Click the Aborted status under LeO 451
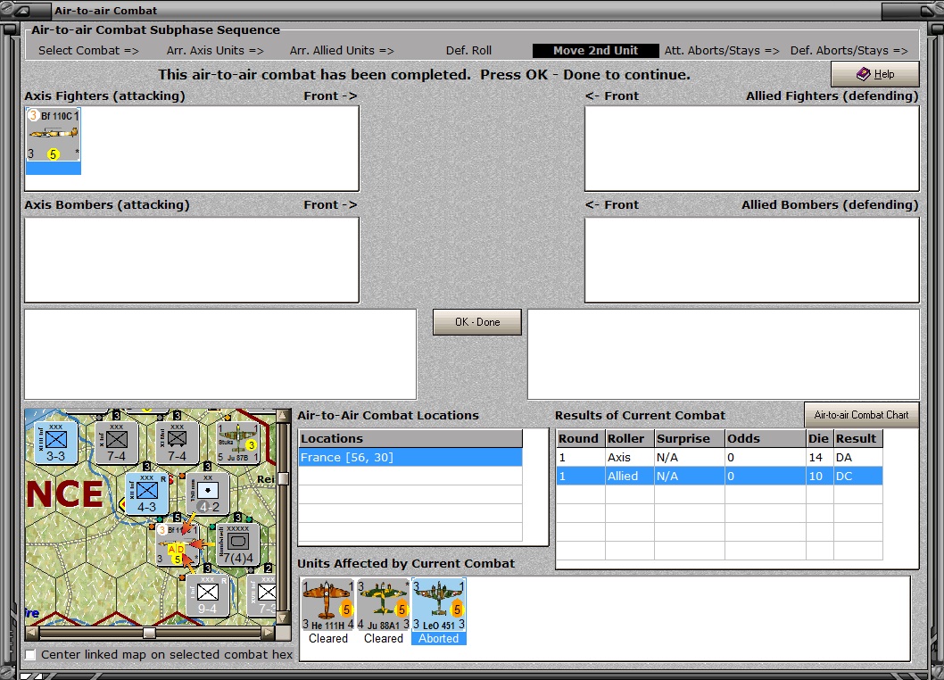The width and height of the screenshot is (944, 680). pyautogui.click(x=439, y=638)
